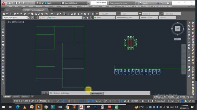Toggle polar tracking in status bar
Screen dimensions: 197x110
(x=69, y=101)
